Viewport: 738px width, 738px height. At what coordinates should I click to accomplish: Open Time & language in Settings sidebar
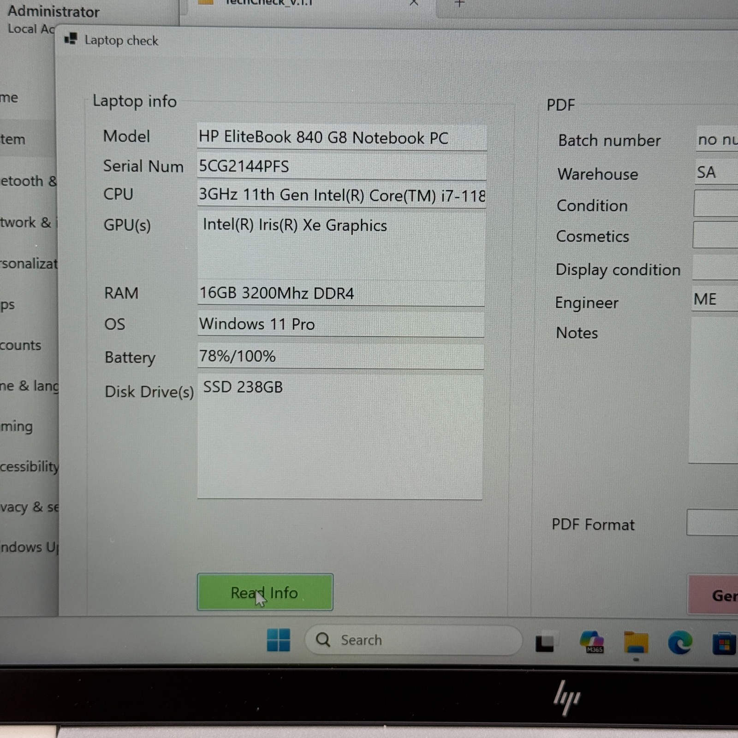tap(29, 386)
